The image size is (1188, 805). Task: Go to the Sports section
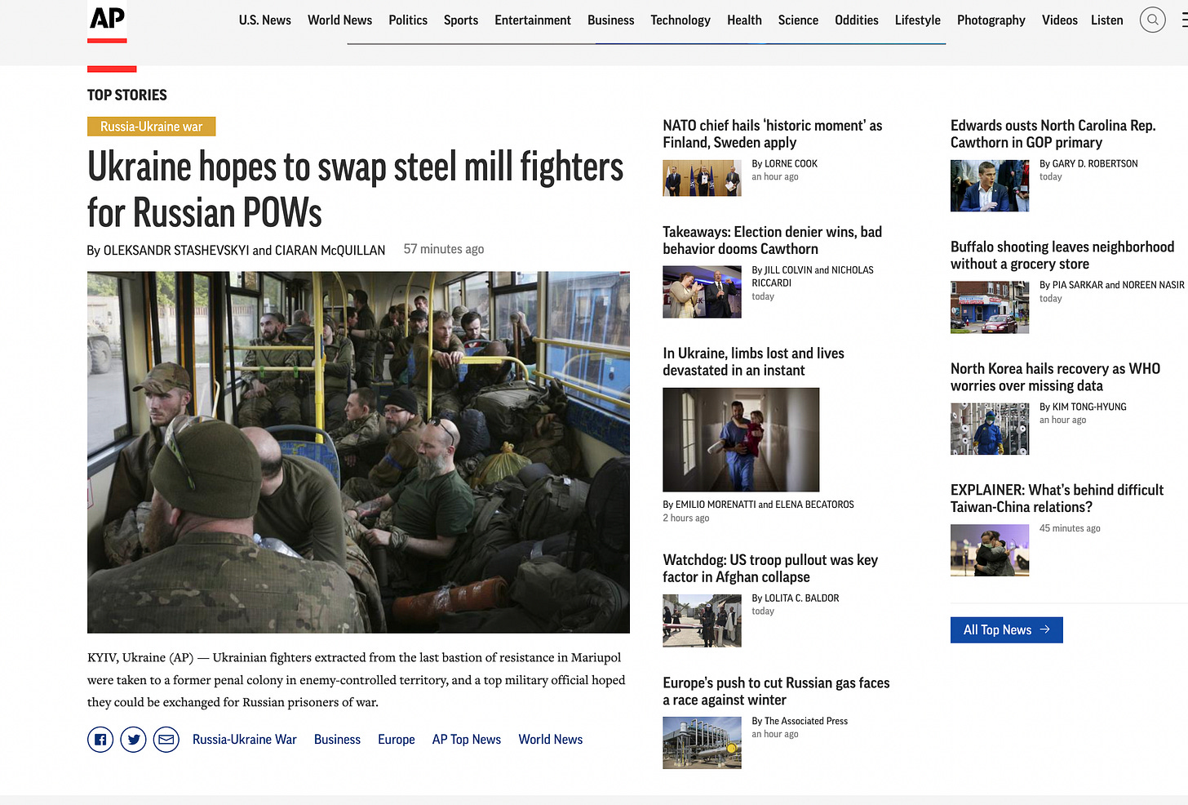tap(461, 20)
